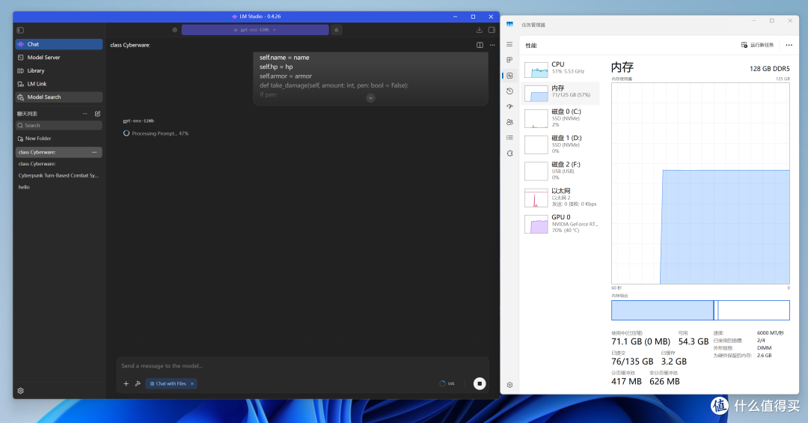
Task: Open Task Manager hamburger navigation menu
Action: [509, 44]
